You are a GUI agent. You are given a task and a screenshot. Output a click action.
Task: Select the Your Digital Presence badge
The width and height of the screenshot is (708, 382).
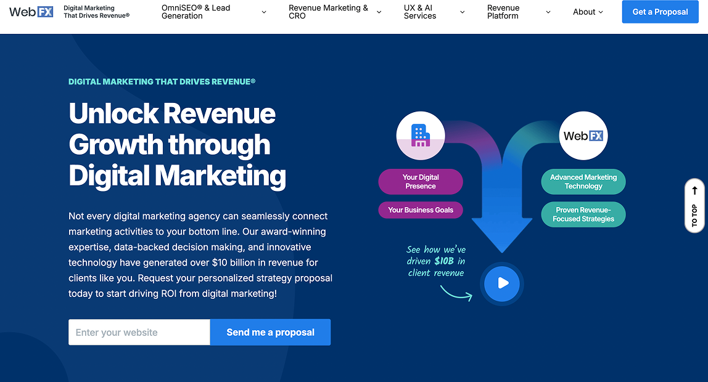pos(420,181)
